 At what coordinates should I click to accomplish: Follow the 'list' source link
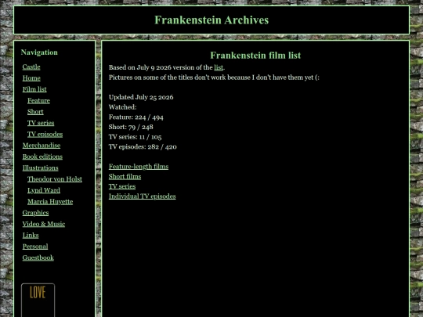(x=219, y=67)
